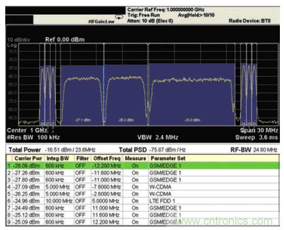Toggle Measure On for carrier row 4
The image size is (284, 230).
pyautogui.click(x=135, y=187)
